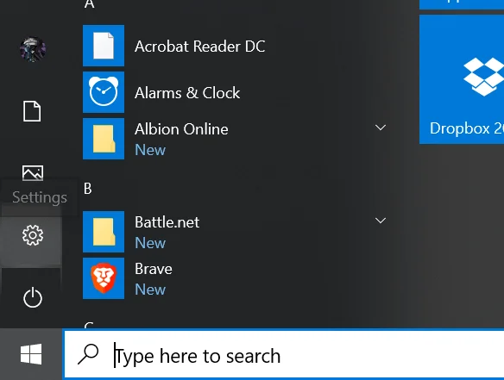Click the letter A section header
Viewport: 504px width, 380px height.
point(90,3)
